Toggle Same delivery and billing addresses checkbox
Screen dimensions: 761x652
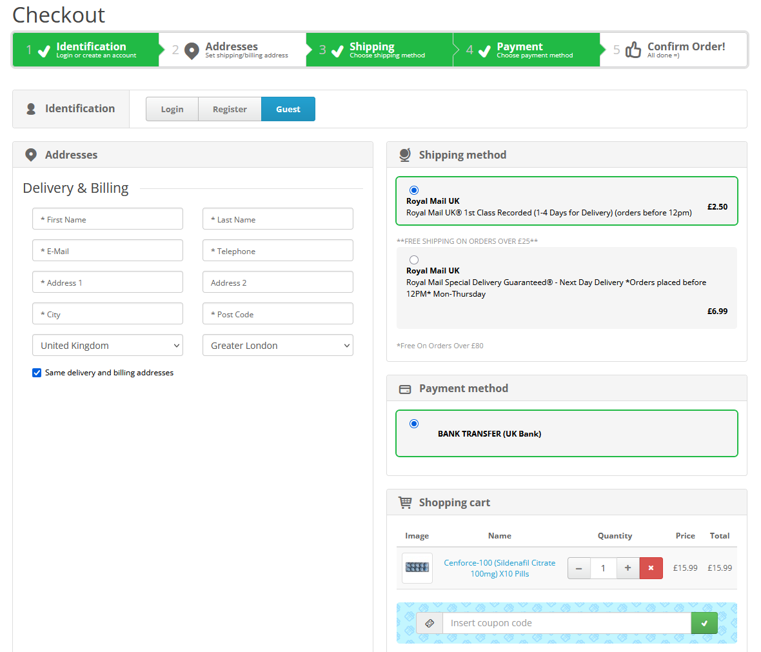37,372
